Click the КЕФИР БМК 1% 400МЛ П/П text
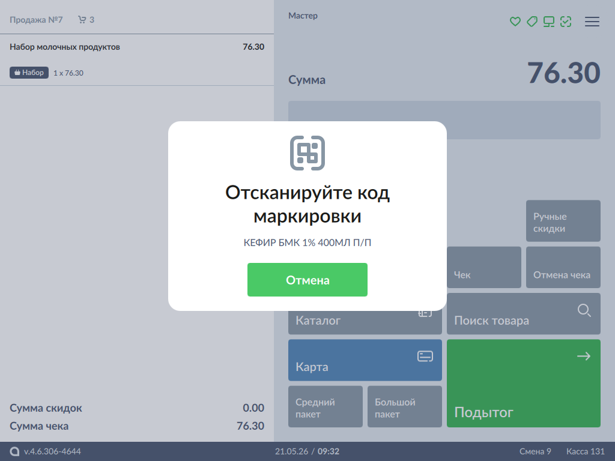 [307, 243]
